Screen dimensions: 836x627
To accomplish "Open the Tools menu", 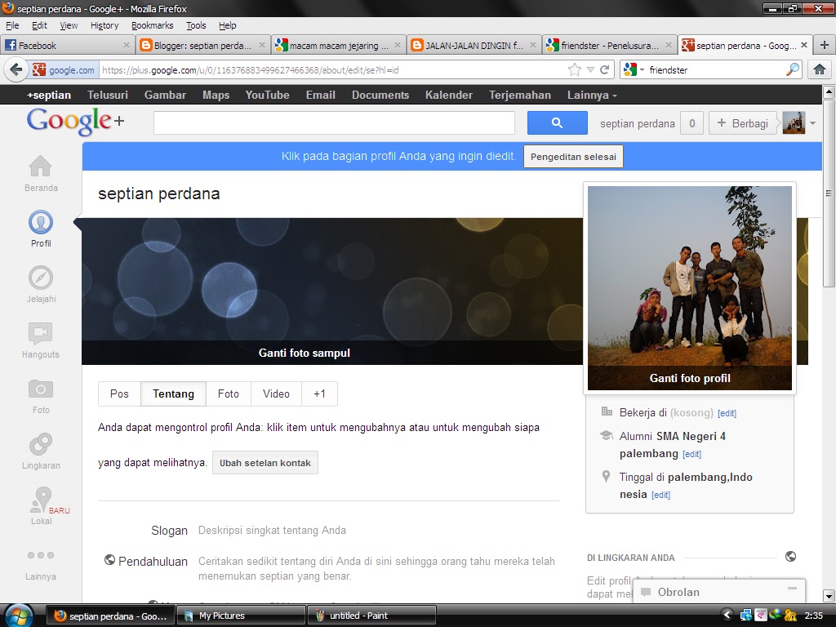I will (196, 25).
